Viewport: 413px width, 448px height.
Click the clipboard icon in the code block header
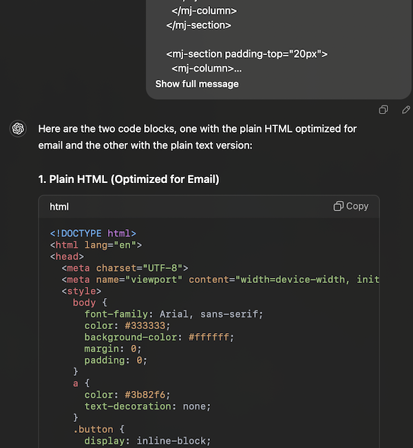click(x=339, y=206)
